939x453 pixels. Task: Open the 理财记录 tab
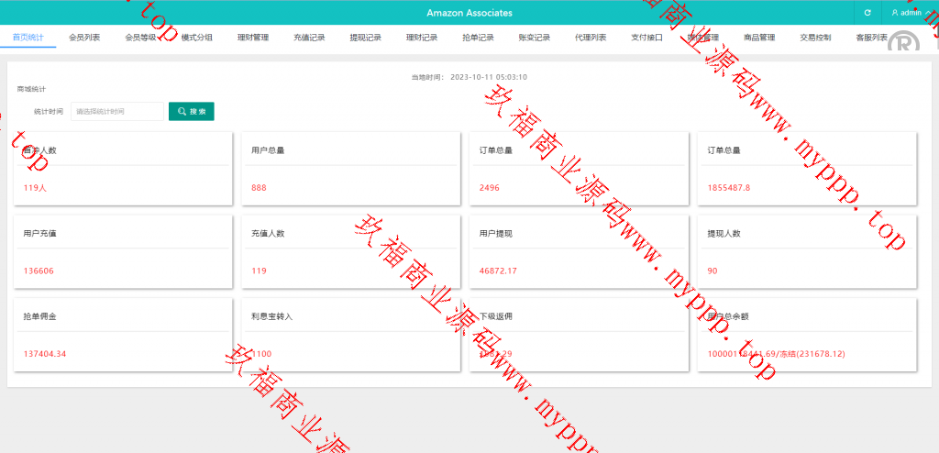(x=422, y=38)
